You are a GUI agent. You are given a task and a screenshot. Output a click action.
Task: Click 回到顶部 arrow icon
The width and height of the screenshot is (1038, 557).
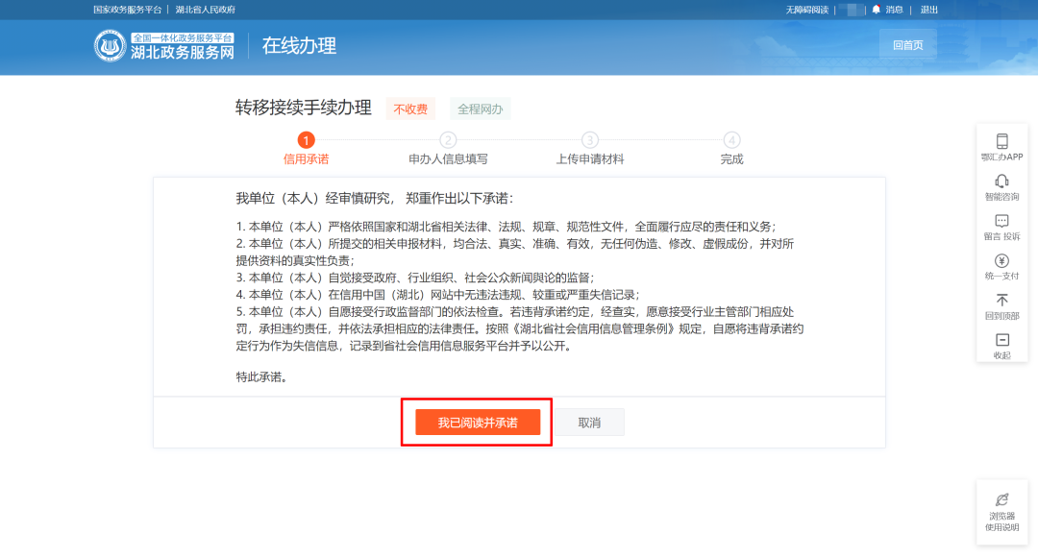point(1001,301)
